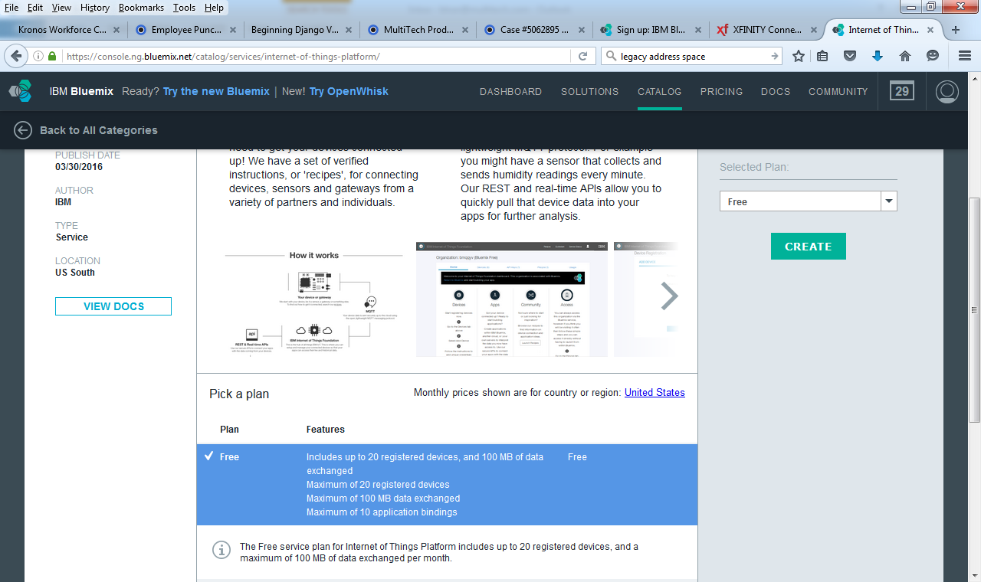Expand the Selected Plan dropdown
The image size is (981, 582).
click(x=888, y=201)
